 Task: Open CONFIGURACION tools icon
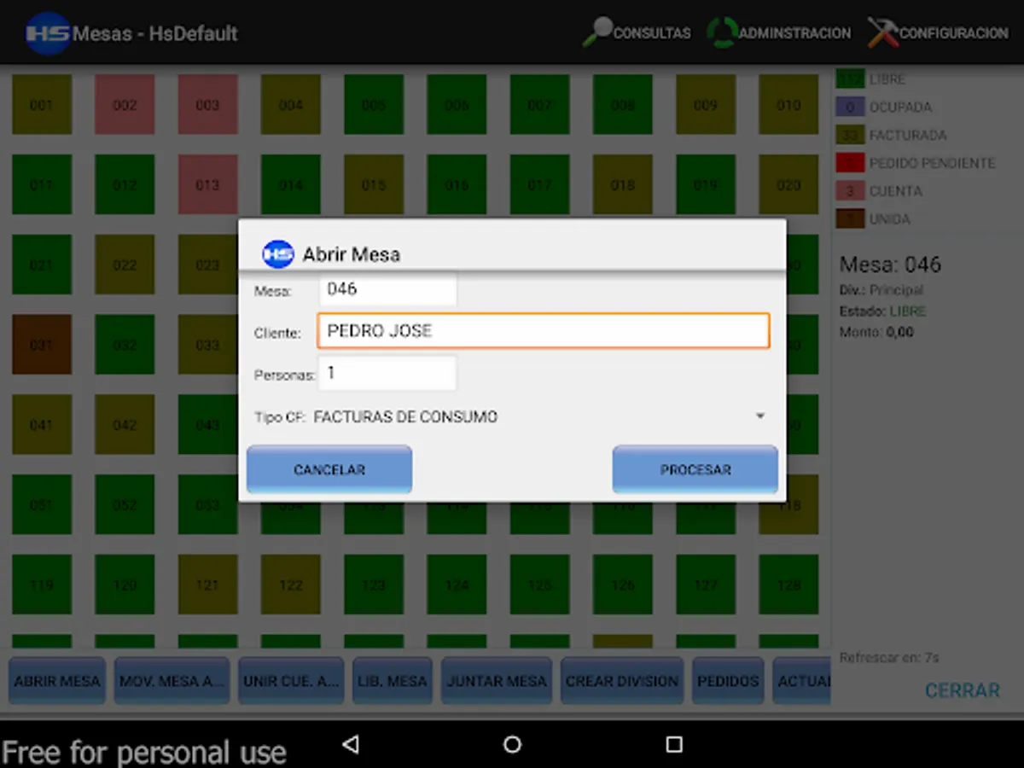[x=883, y=32]
